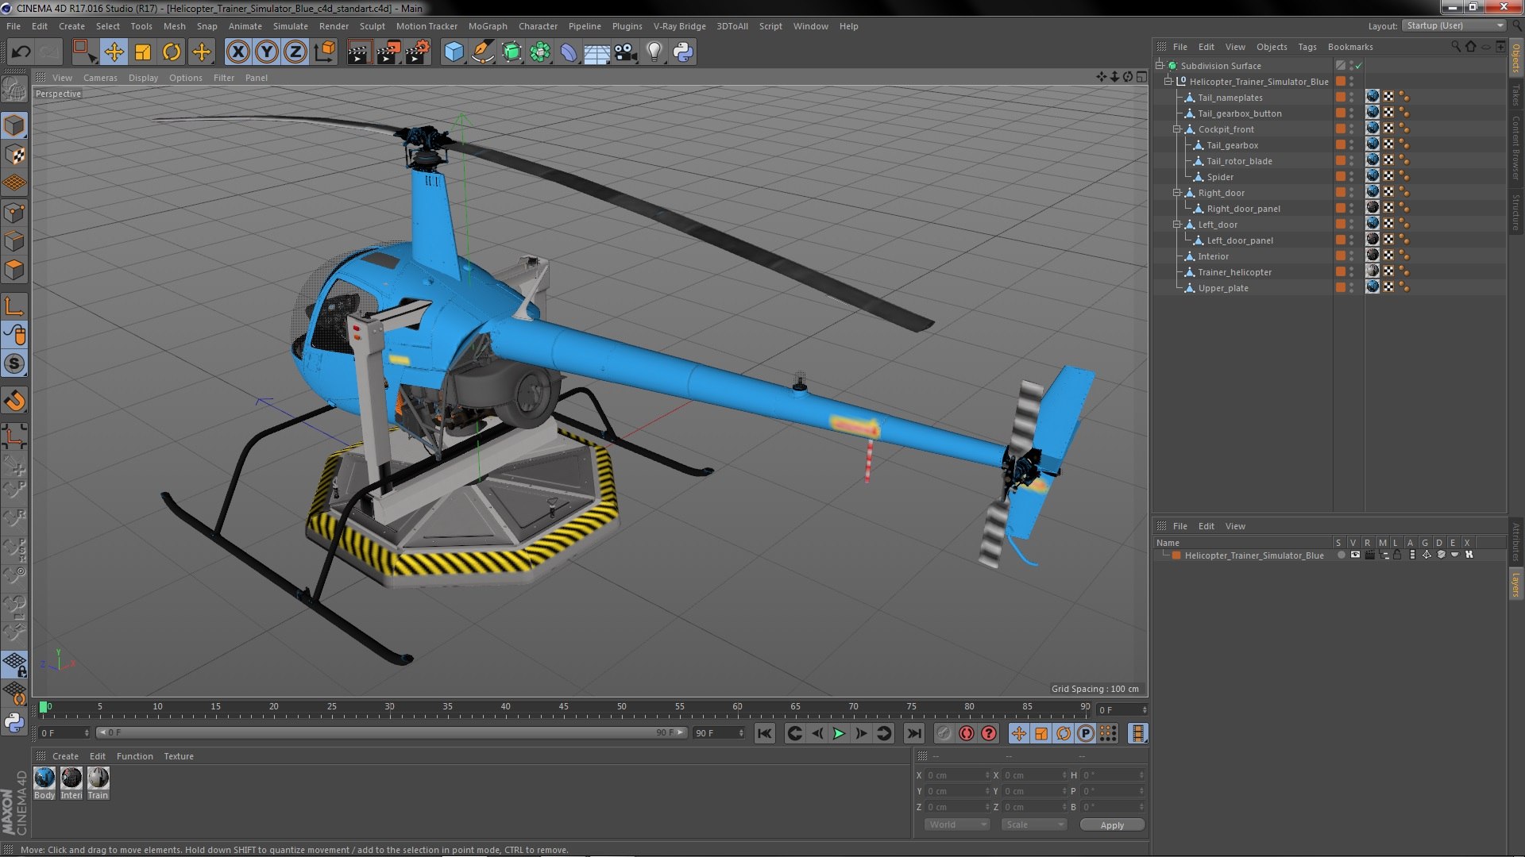Image resolution: width=1525 pixels, height=857 pixels.
Task: Collapse the Right_door tree node
Action: point(1177,192)
